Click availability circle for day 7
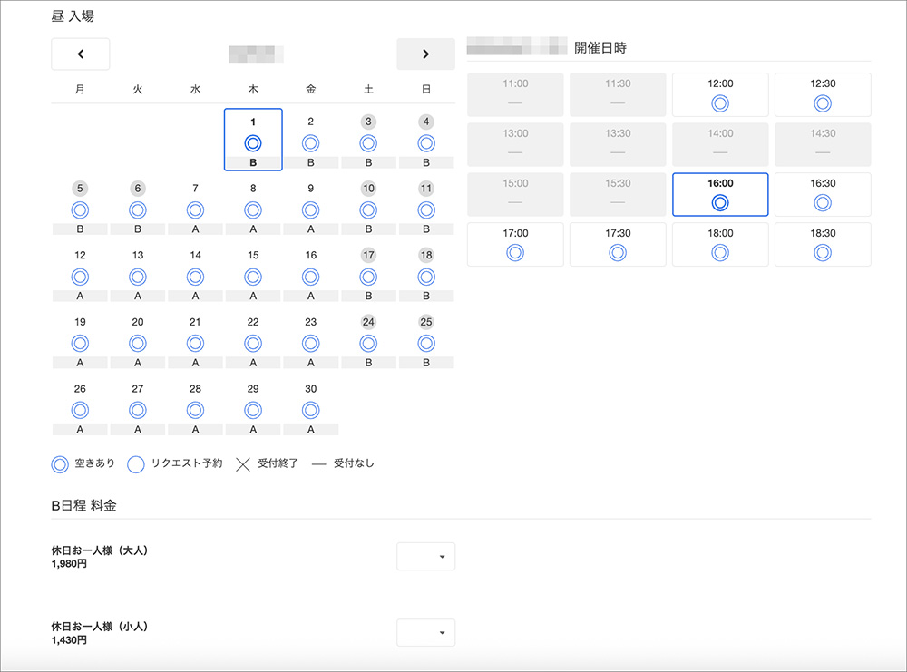 pos(195,210)
